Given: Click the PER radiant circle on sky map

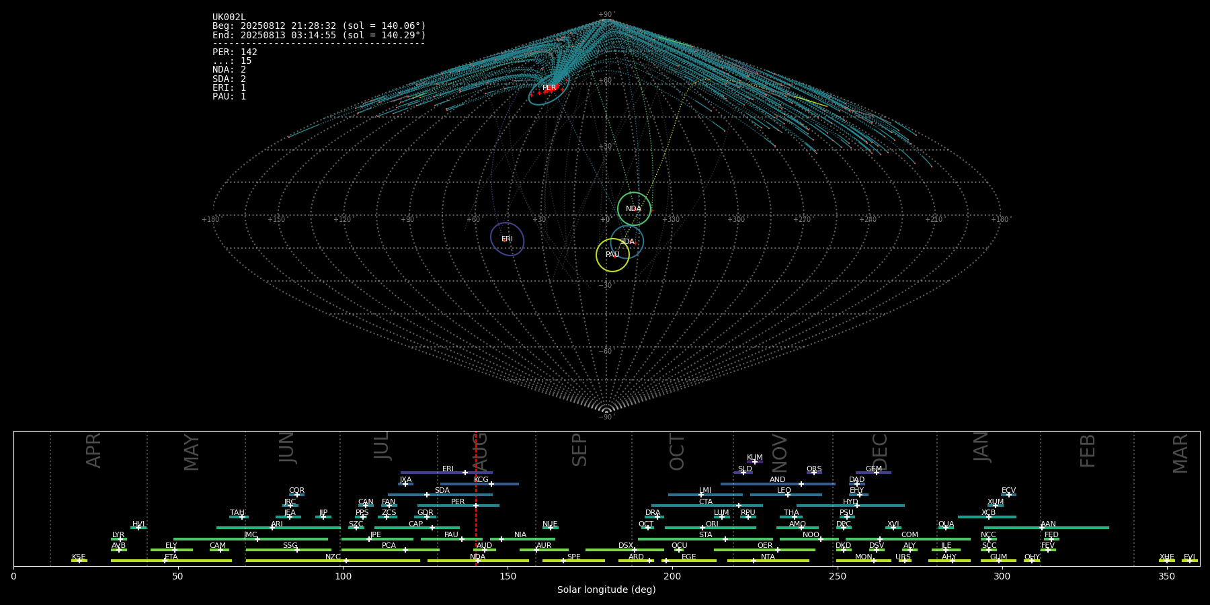Looking at the screenshot, I should coord(549,88).
